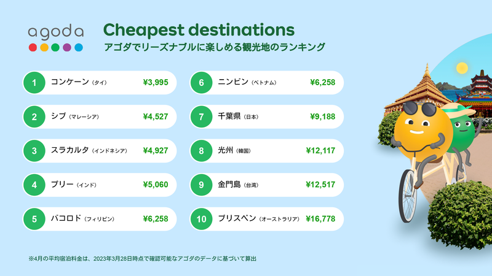Click the Cheapest destinations heading
The height and width of the screenshot is (276, 492).
click(199, 30)
